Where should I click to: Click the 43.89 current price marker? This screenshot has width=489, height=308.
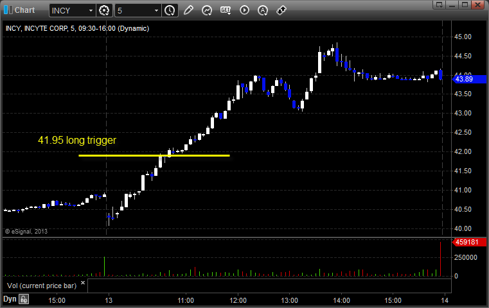click(469, 79)
